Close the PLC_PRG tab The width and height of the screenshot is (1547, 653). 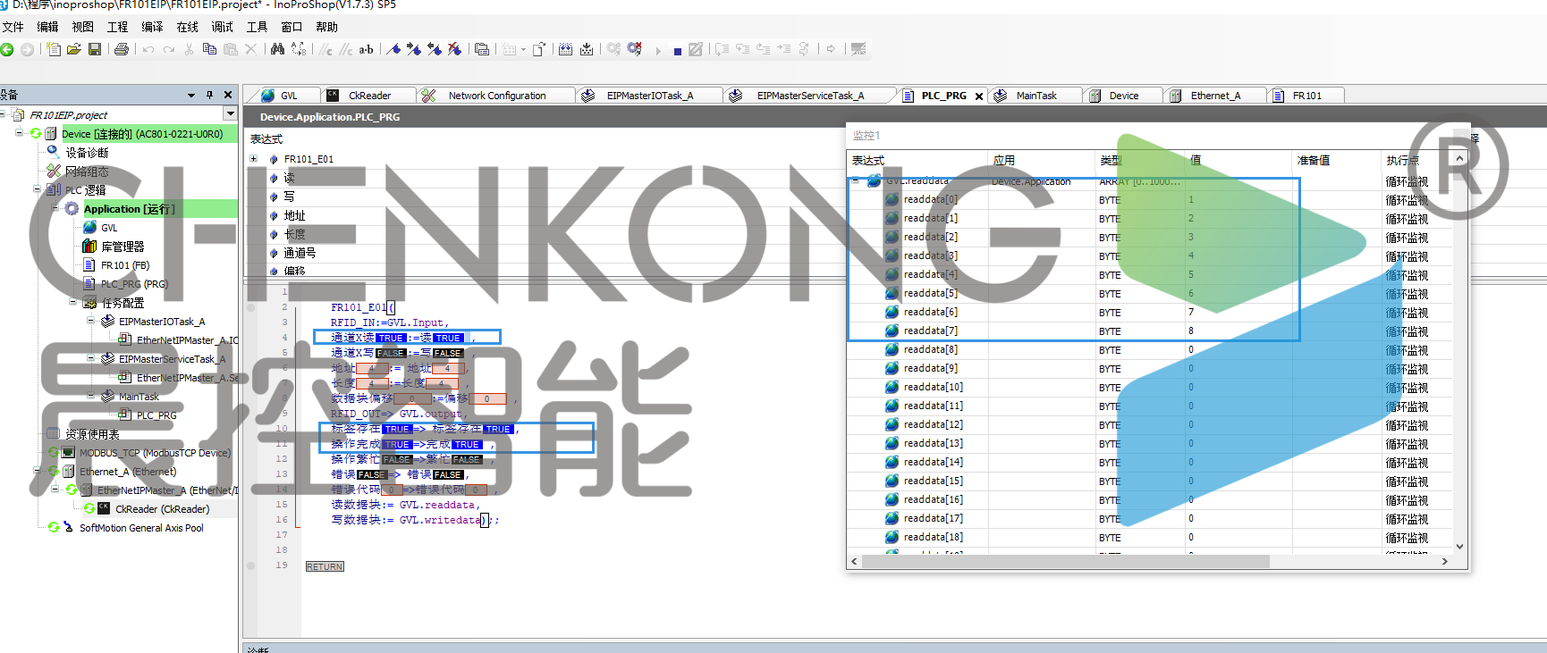[x=979, y=96]
